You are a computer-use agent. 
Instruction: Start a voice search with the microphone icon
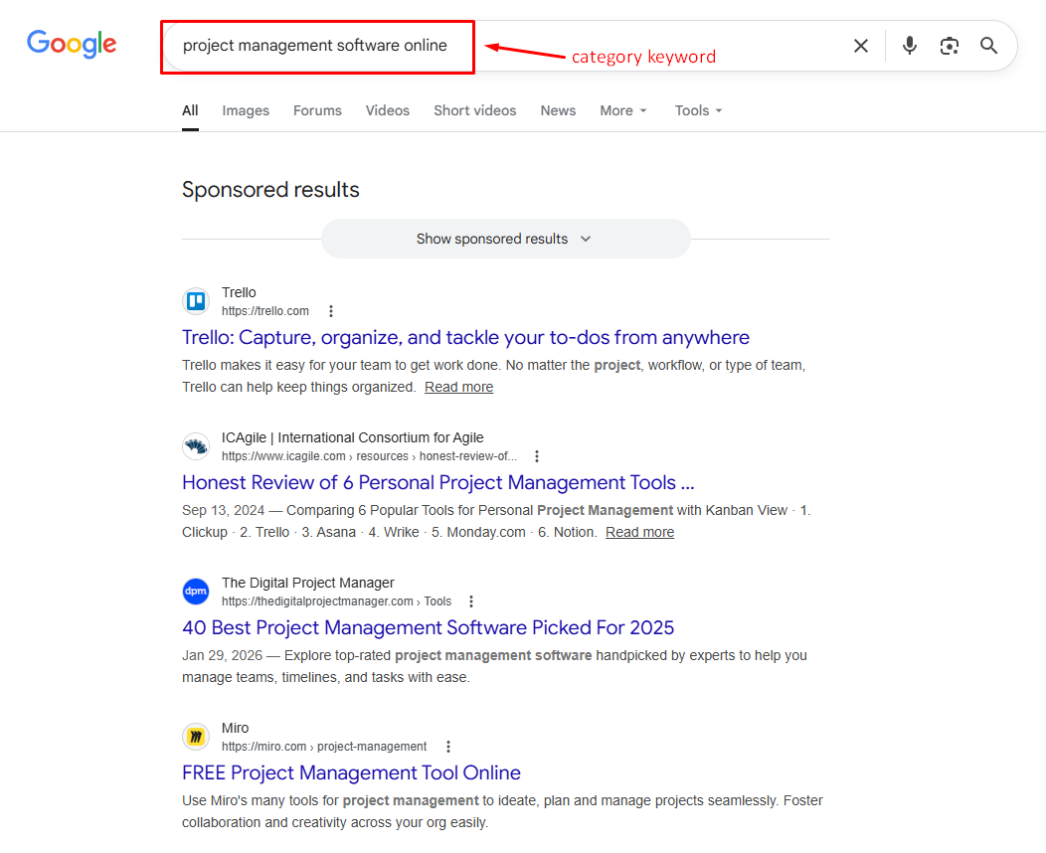pyautogui.click(x=909, y=45)
